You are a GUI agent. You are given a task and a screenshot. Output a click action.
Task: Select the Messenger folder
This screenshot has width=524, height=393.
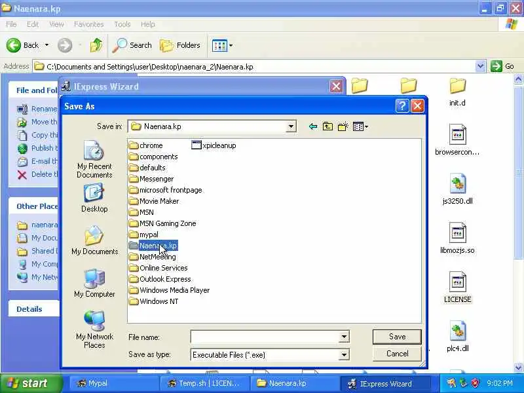point(151,179)
